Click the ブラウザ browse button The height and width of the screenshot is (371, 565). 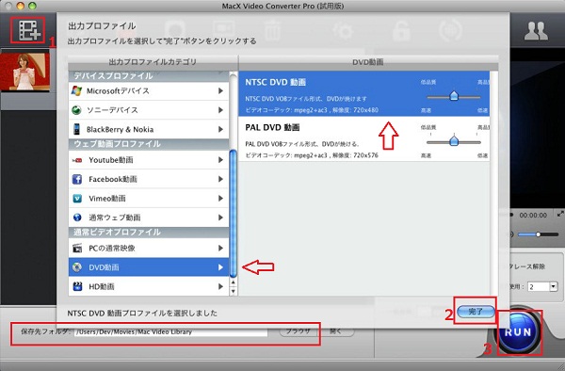(298, 331)
